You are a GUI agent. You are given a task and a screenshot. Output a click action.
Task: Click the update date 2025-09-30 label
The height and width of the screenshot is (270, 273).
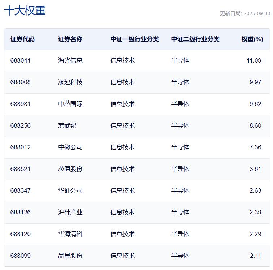[x=245, y=13]
